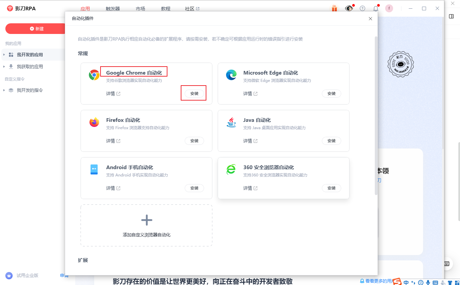Click the 360 browser logo icon

(x=231, y=169)
